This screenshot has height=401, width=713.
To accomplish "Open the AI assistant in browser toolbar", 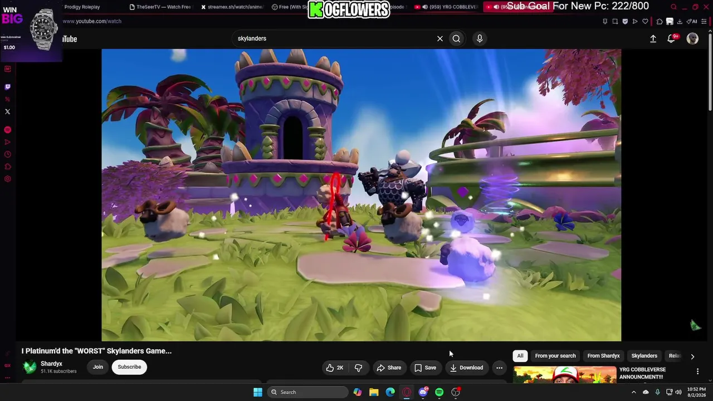I will pyautogui.click(x=692, y=21).
